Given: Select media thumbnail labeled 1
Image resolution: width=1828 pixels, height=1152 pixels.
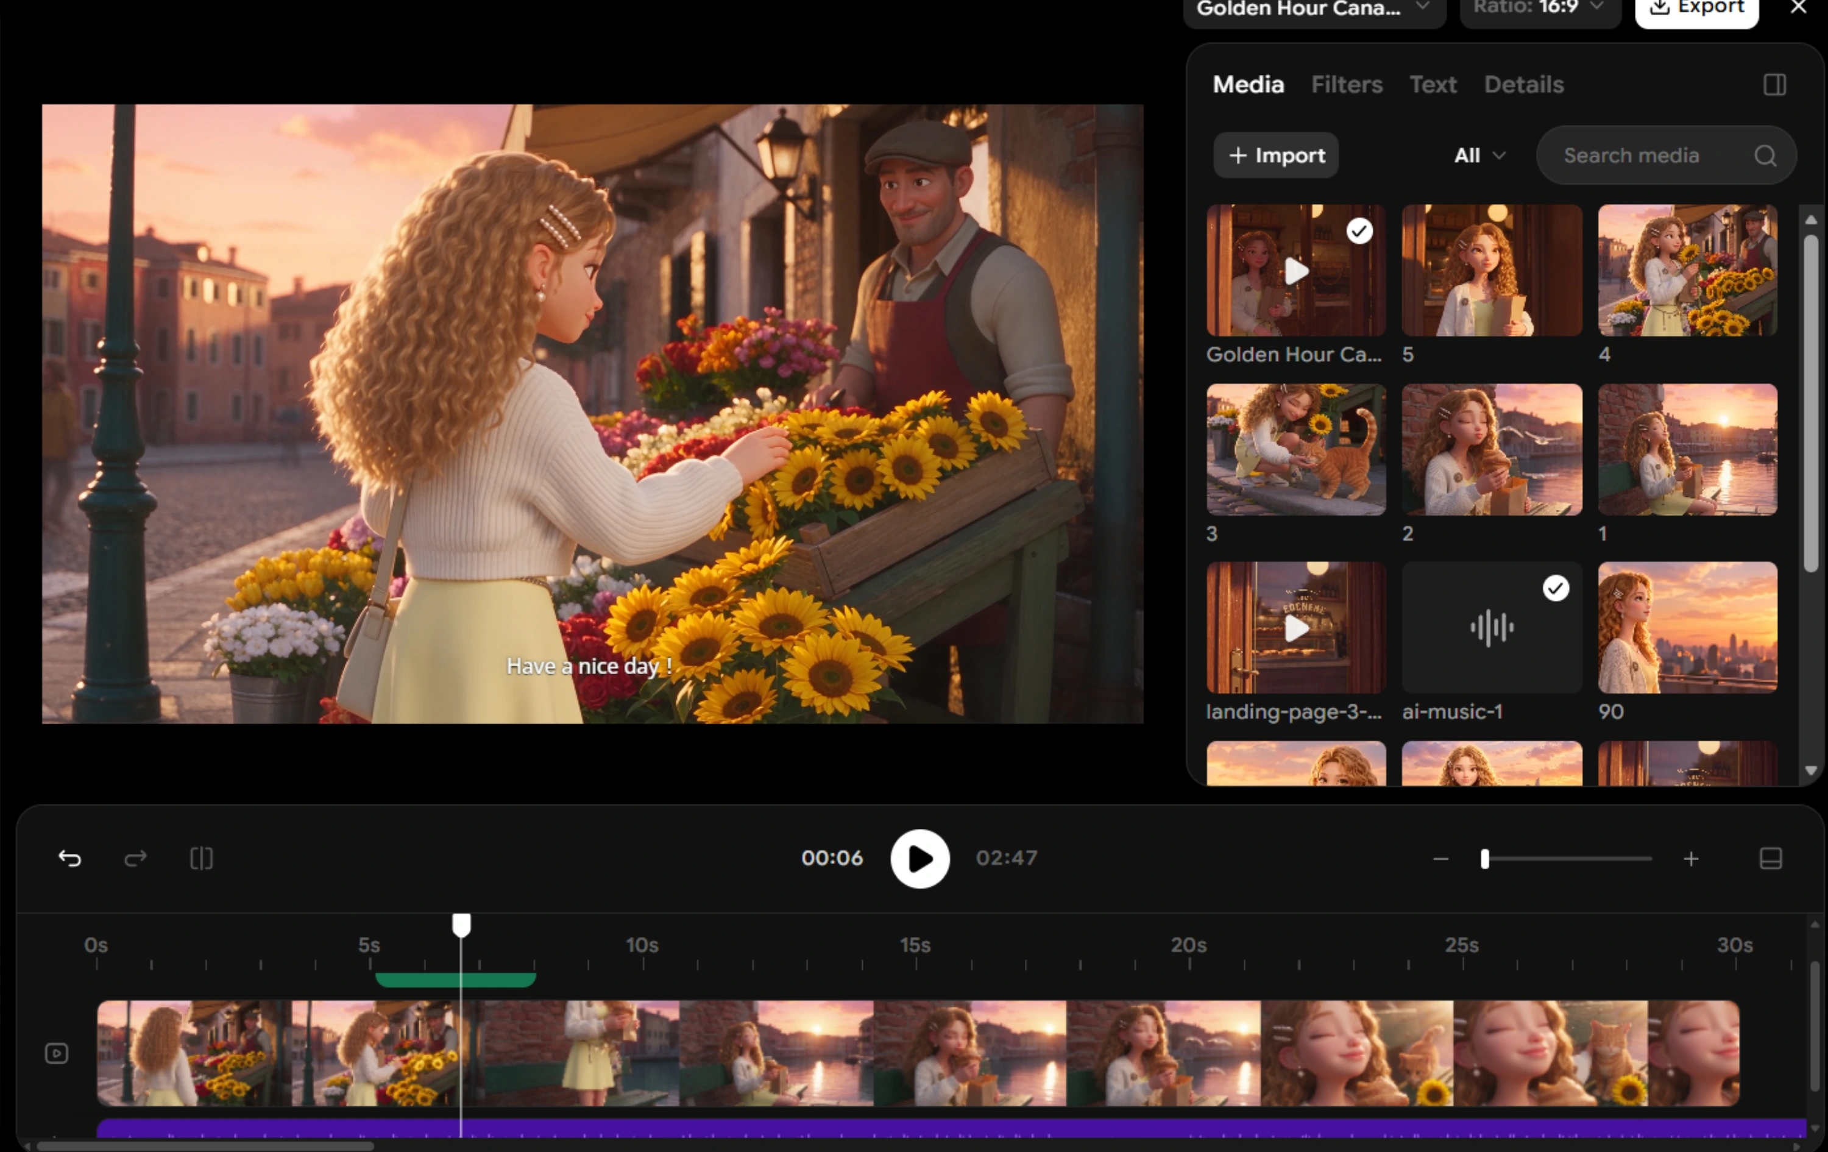Looking at the screenshot, I should [1688, 450].
